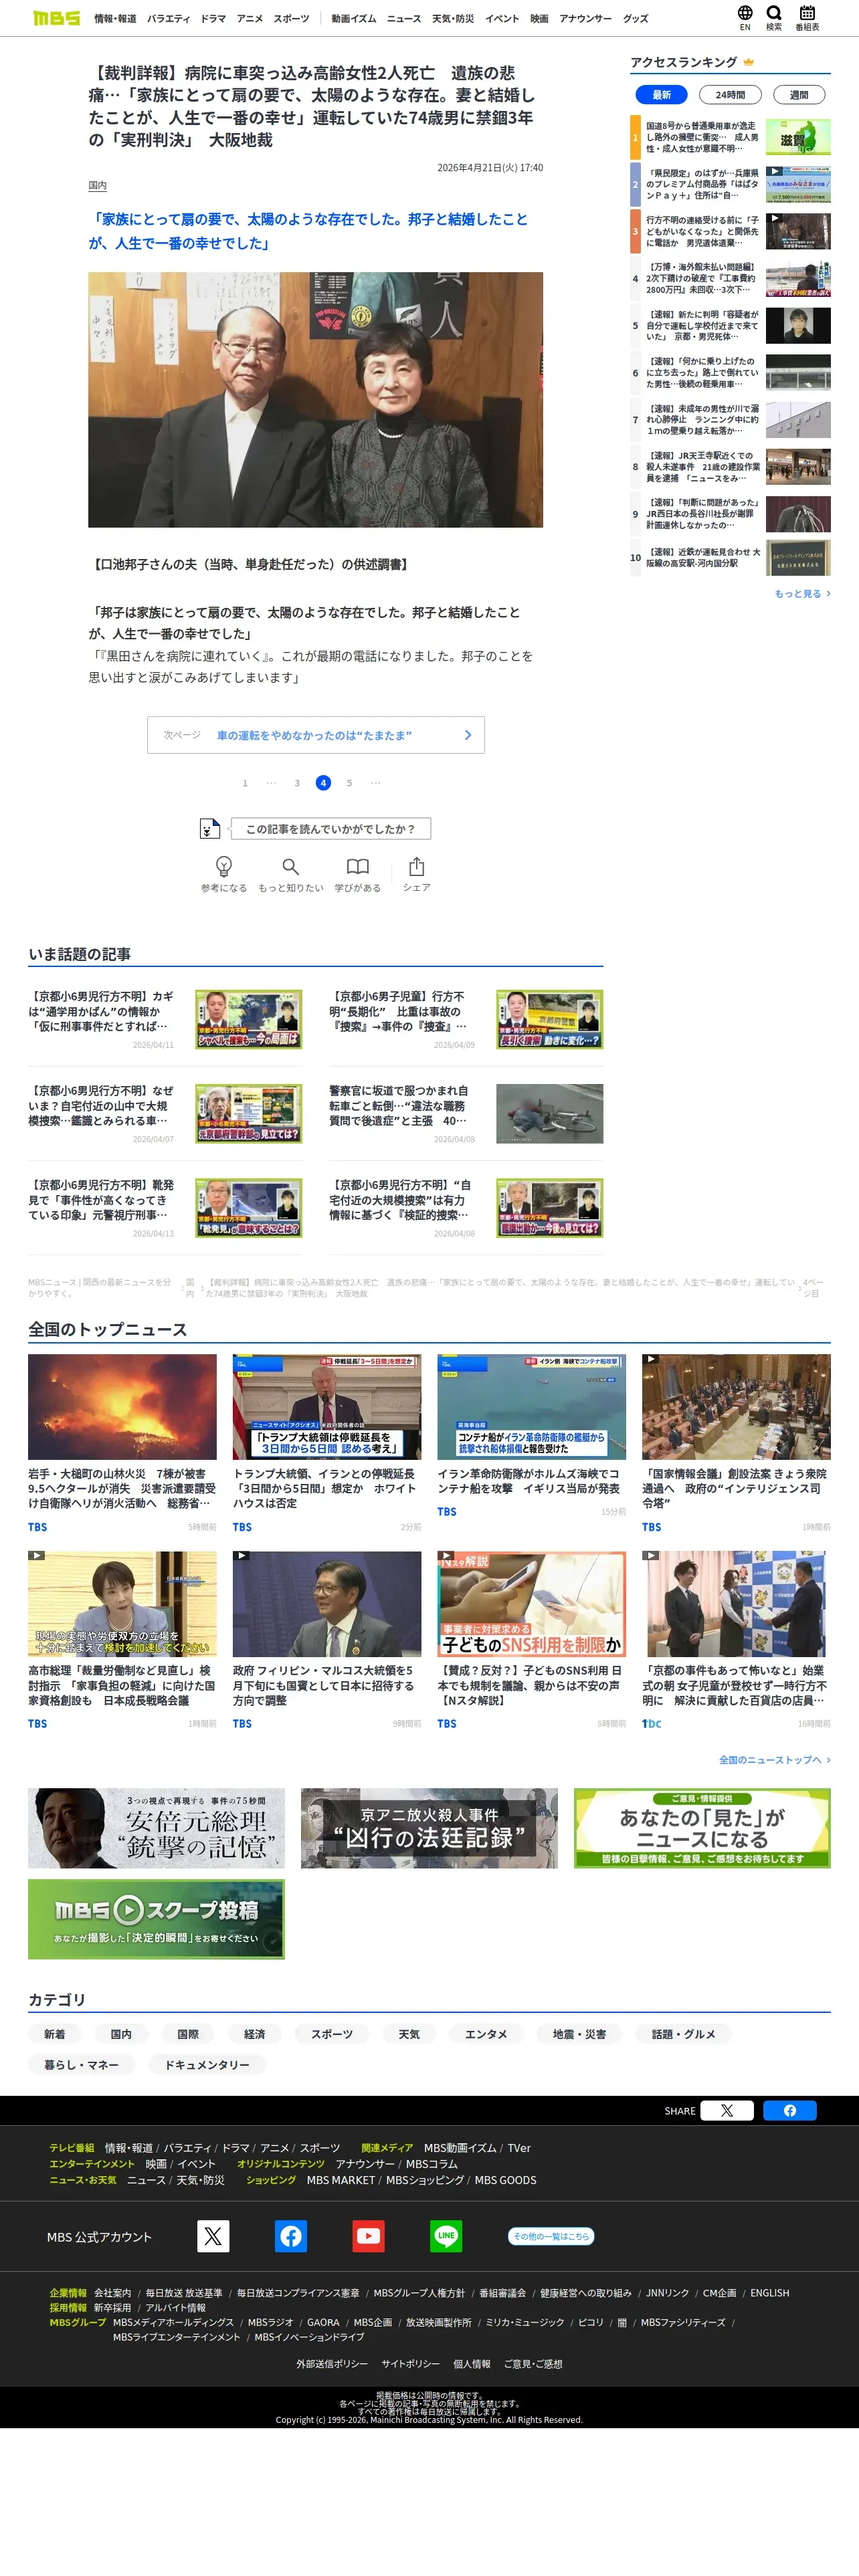The height and width of the screenshot is (2576, 859).
Task: Click the EN globe language icon
Action: coord(745,13)
